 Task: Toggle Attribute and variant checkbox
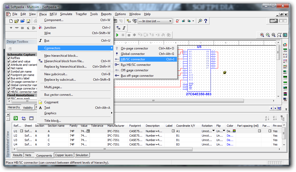9,65
